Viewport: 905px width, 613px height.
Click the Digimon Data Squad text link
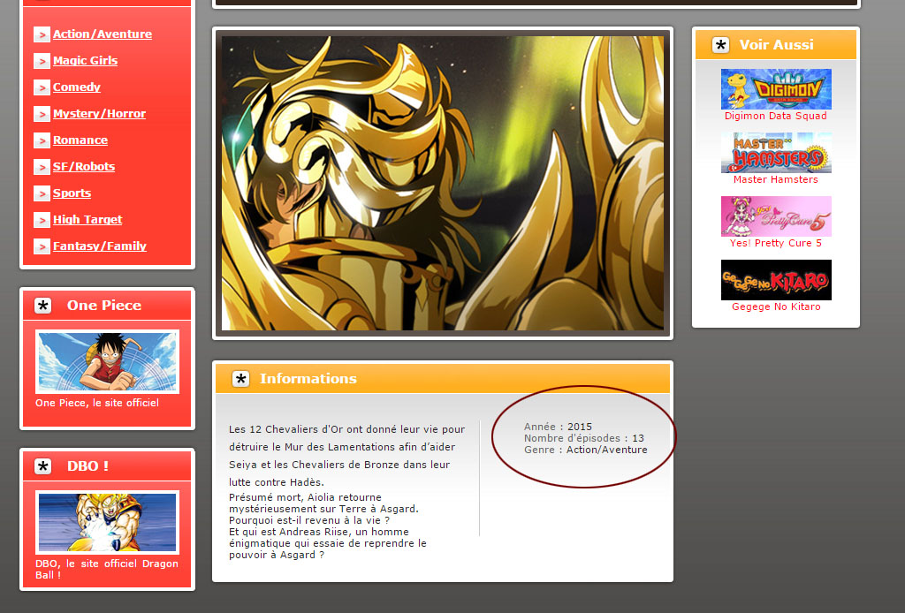point(776,116)
